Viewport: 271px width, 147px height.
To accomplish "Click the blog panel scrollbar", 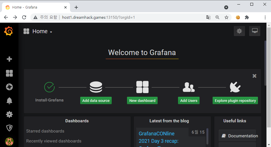I will click(207, 136).
